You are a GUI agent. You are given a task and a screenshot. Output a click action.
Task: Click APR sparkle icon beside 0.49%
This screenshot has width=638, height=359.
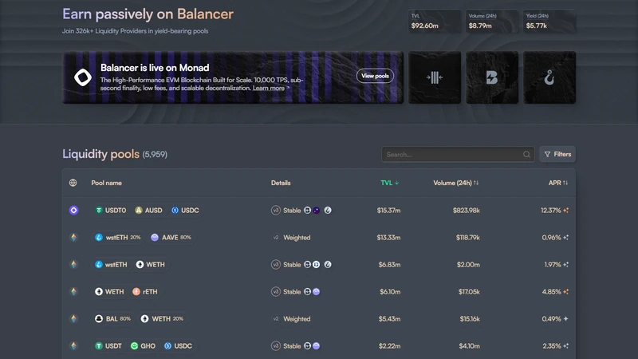click(565, 318)
